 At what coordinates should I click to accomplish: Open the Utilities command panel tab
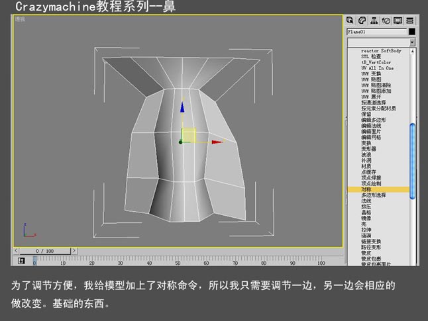point(410,21)
